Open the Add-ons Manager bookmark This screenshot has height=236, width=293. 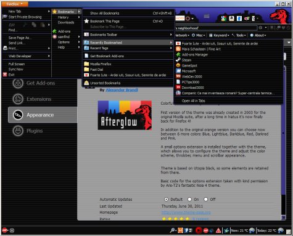[x=228, y=54]
